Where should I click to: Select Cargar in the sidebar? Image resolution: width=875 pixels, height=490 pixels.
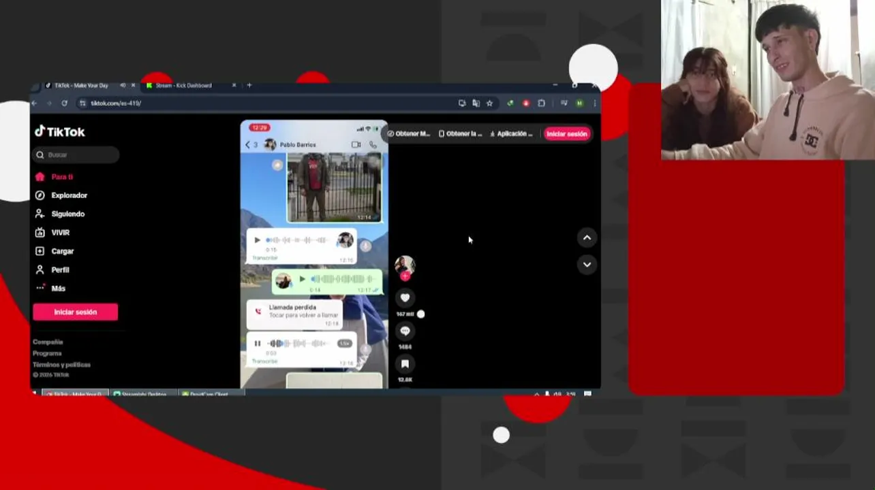pos(55,251)
